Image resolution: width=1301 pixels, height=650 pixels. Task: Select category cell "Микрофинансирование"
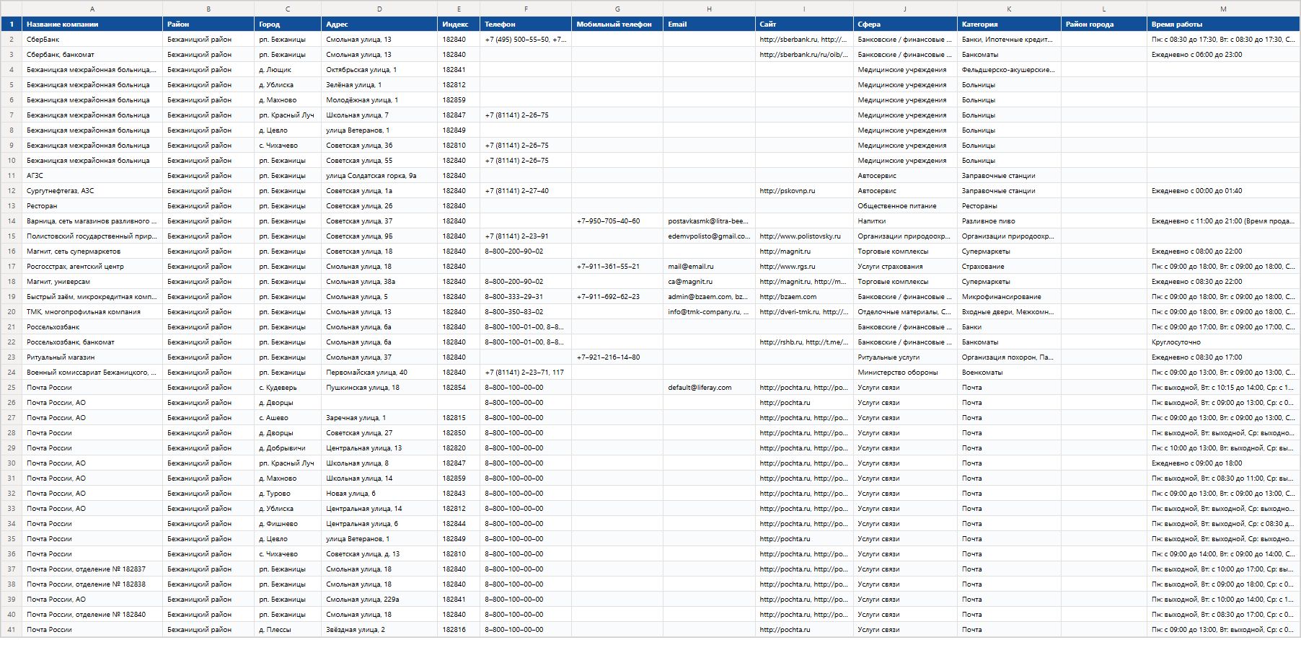(x=1009, y=297)
